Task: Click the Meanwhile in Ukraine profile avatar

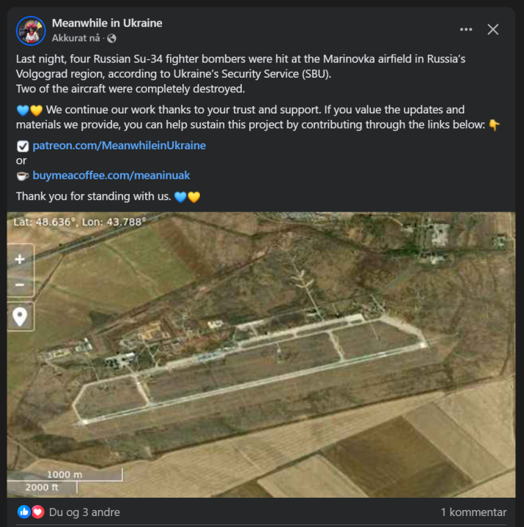Action: pos(31,31)
